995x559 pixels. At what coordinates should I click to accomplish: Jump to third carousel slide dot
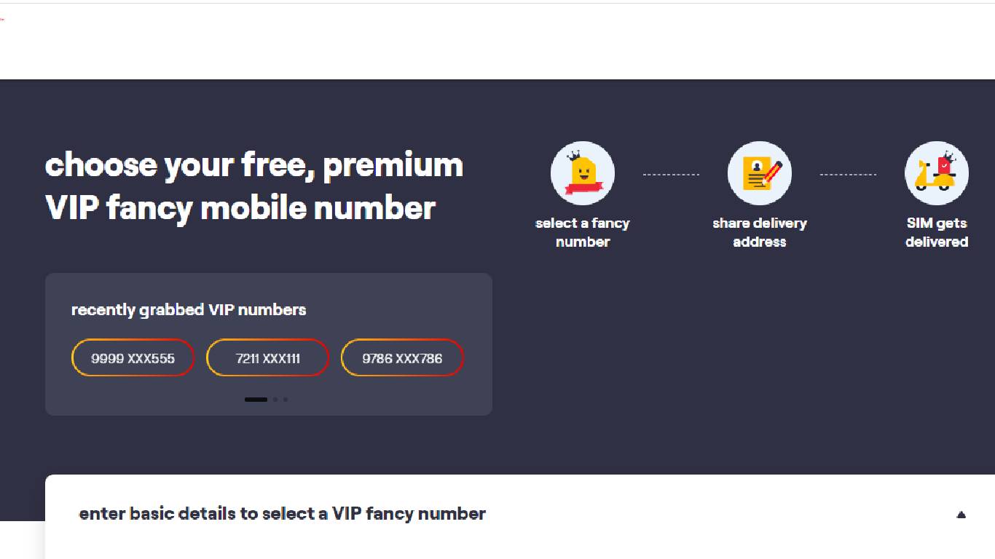[286, 400]
